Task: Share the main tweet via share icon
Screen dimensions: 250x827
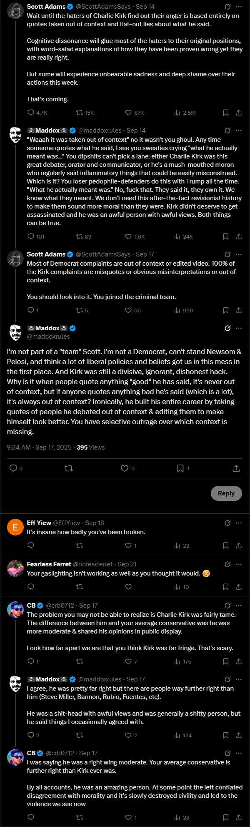Action: pos(236,468)
